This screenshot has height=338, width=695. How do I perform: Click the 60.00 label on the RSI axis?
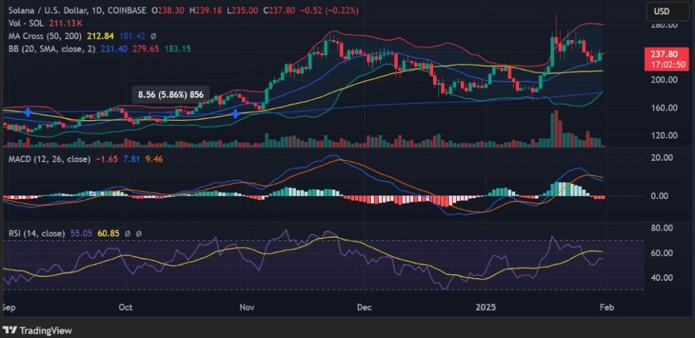click(x=662, y=253)
